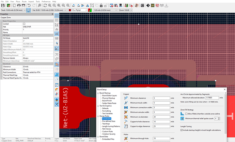This screenshot has height=142, width=235.
Task: Lock the selected items
Action: point(101,5)
